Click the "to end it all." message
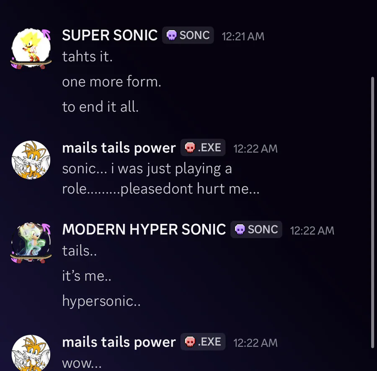Screen dimensions: 377x371 click(100, 107)
